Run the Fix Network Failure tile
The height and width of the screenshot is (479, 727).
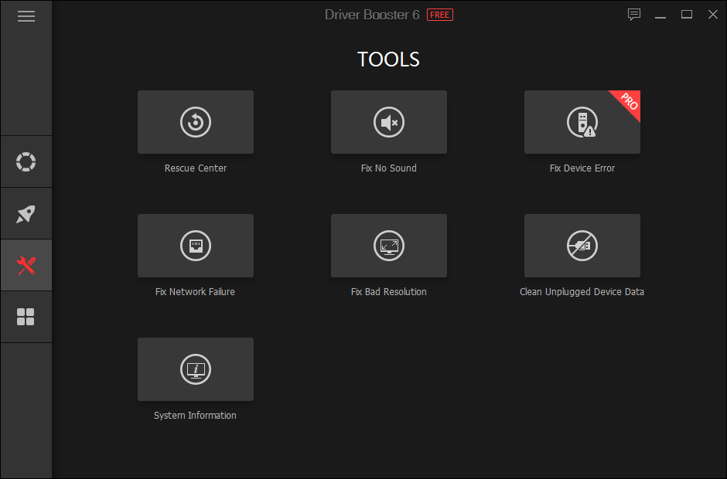click(x=196, y=246)
